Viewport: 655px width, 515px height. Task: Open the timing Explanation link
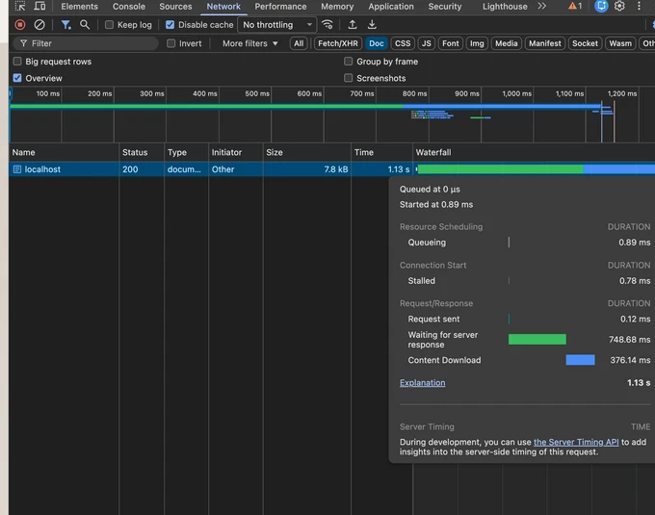[422, 383]
